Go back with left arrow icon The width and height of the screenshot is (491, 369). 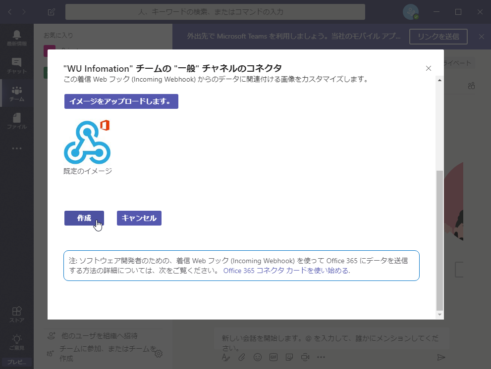click(x=10, y=12)
